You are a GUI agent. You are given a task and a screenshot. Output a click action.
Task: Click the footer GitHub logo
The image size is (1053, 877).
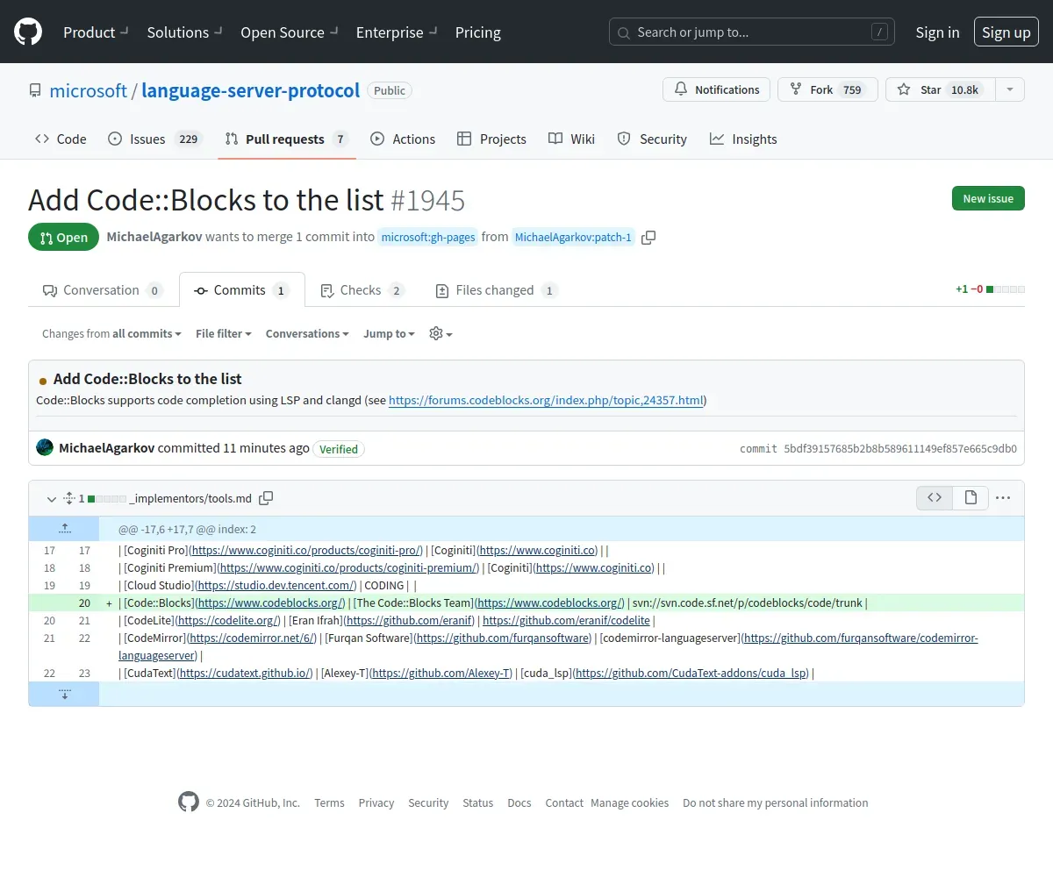pyautogui.click(x=189, y=802)
